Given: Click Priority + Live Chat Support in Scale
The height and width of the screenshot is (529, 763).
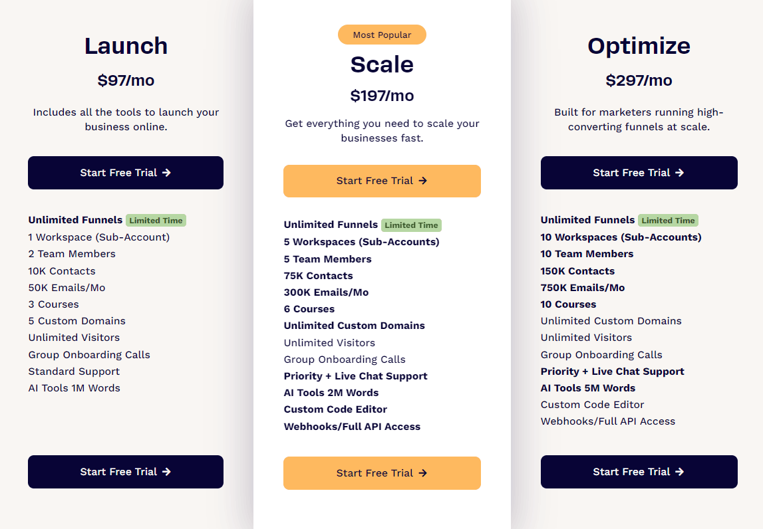Looking at the screenshot, I should click(x=356, y=375).
